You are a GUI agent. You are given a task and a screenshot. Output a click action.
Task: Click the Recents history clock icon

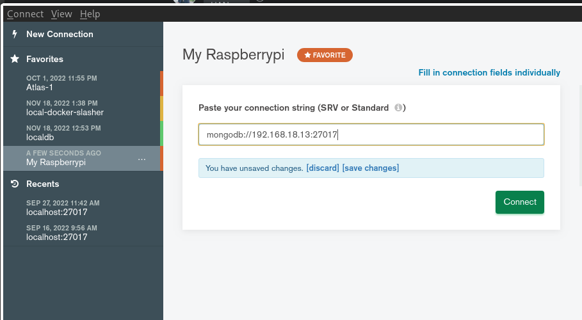(15, 184)
